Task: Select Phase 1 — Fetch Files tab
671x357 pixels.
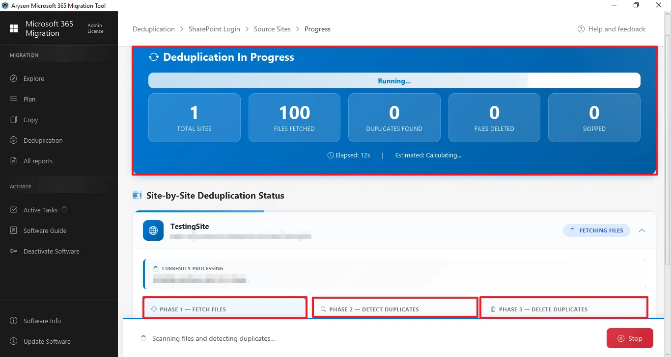Action: coord(225,309)
